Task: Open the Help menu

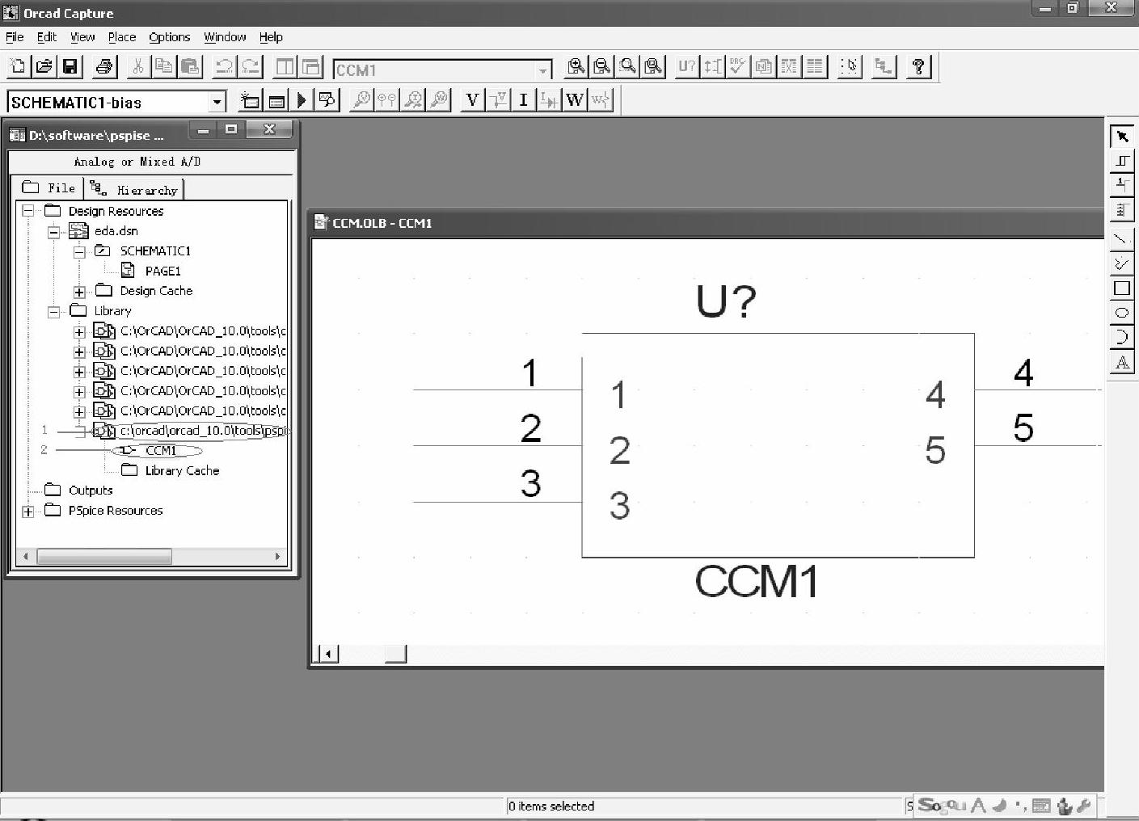Action: click(271, 37)
